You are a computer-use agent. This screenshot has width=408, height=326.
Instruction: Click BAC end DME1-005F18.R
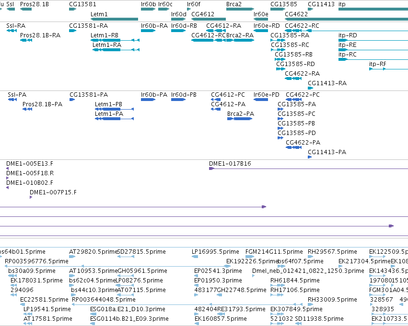[30, 173]
